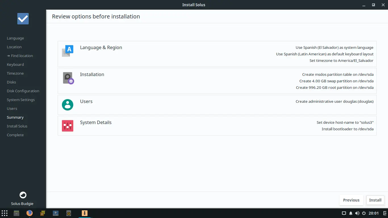Go back with the Previous button

351,200
